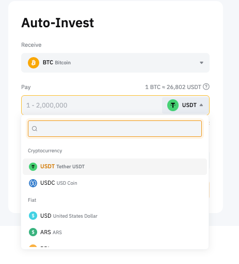The image size is (239, 264).
Task: Focus the 1 - 2,000,000 amount field
Action: pyautogui.click(x=91, y=105)
